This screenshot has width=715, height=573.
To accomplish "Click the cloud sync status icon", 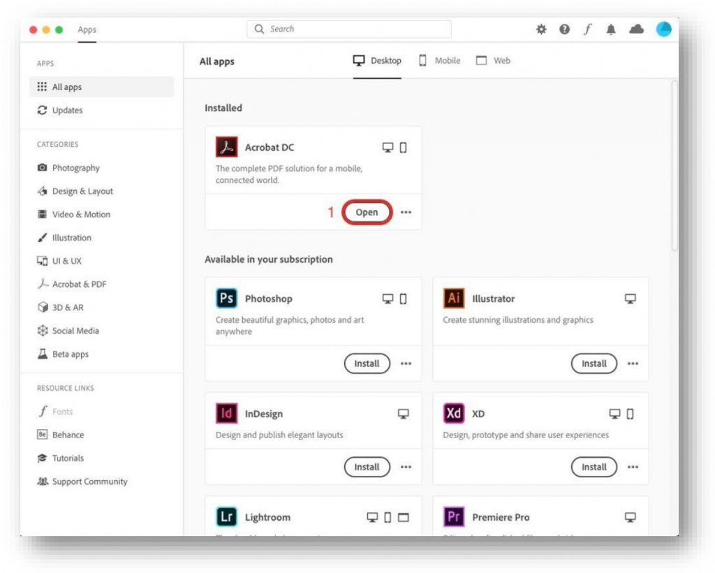I will tap(636, 29).
